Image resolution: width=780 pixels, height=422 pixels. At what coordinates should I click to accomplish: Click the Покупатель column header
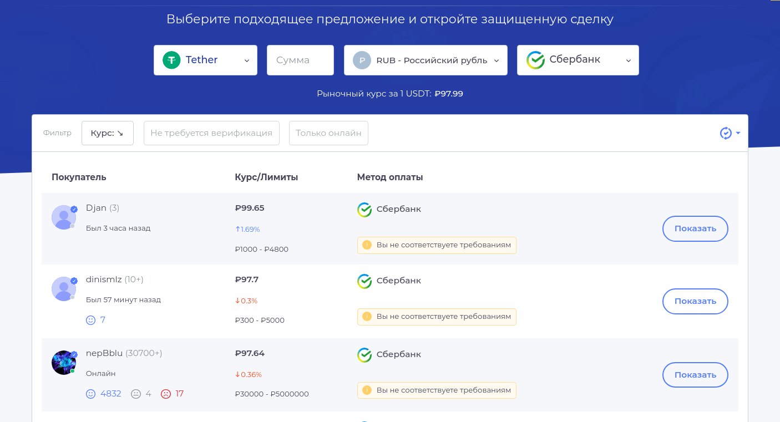tap(79, 177)
